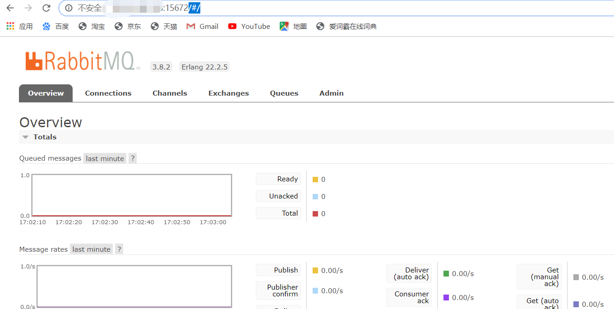The image size is (614, 309).
Task: Open the 爱词霸在线词典 bookmark
Action: (346, 27)
